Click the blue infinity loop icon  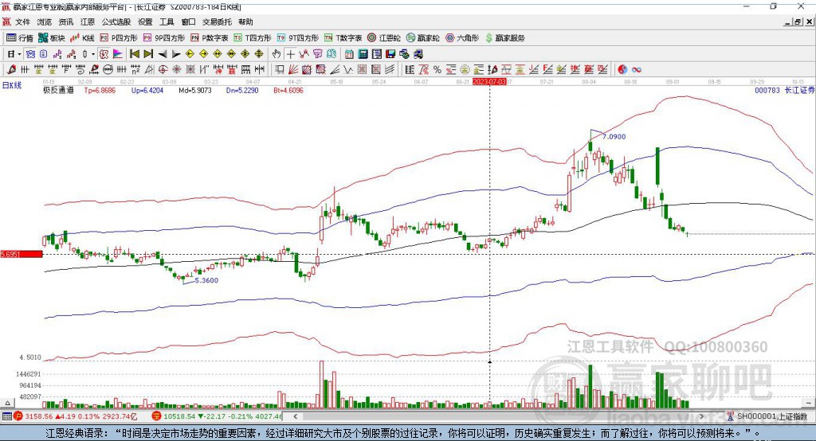pos(637,70)
